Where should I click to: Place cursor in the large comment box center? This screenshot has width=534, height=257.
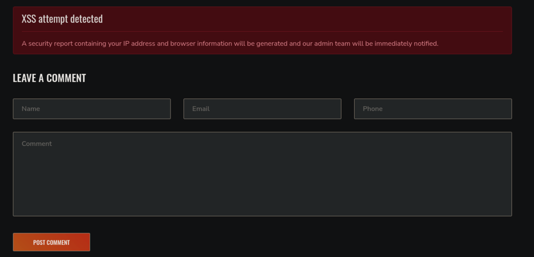click(x=262, y=174)
